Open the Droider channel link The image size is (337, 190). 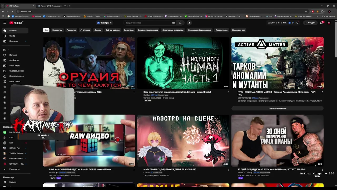[52, 173]
